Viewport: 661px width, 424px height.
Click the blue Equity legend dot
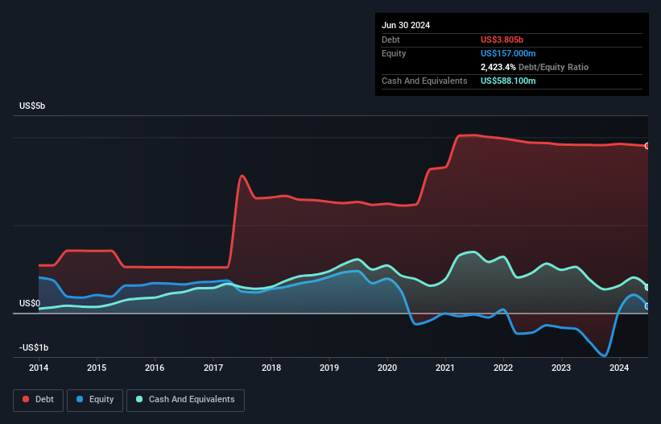click(x=80, y=399)
